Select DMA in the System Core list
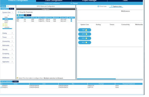 (x=6, y=17)
